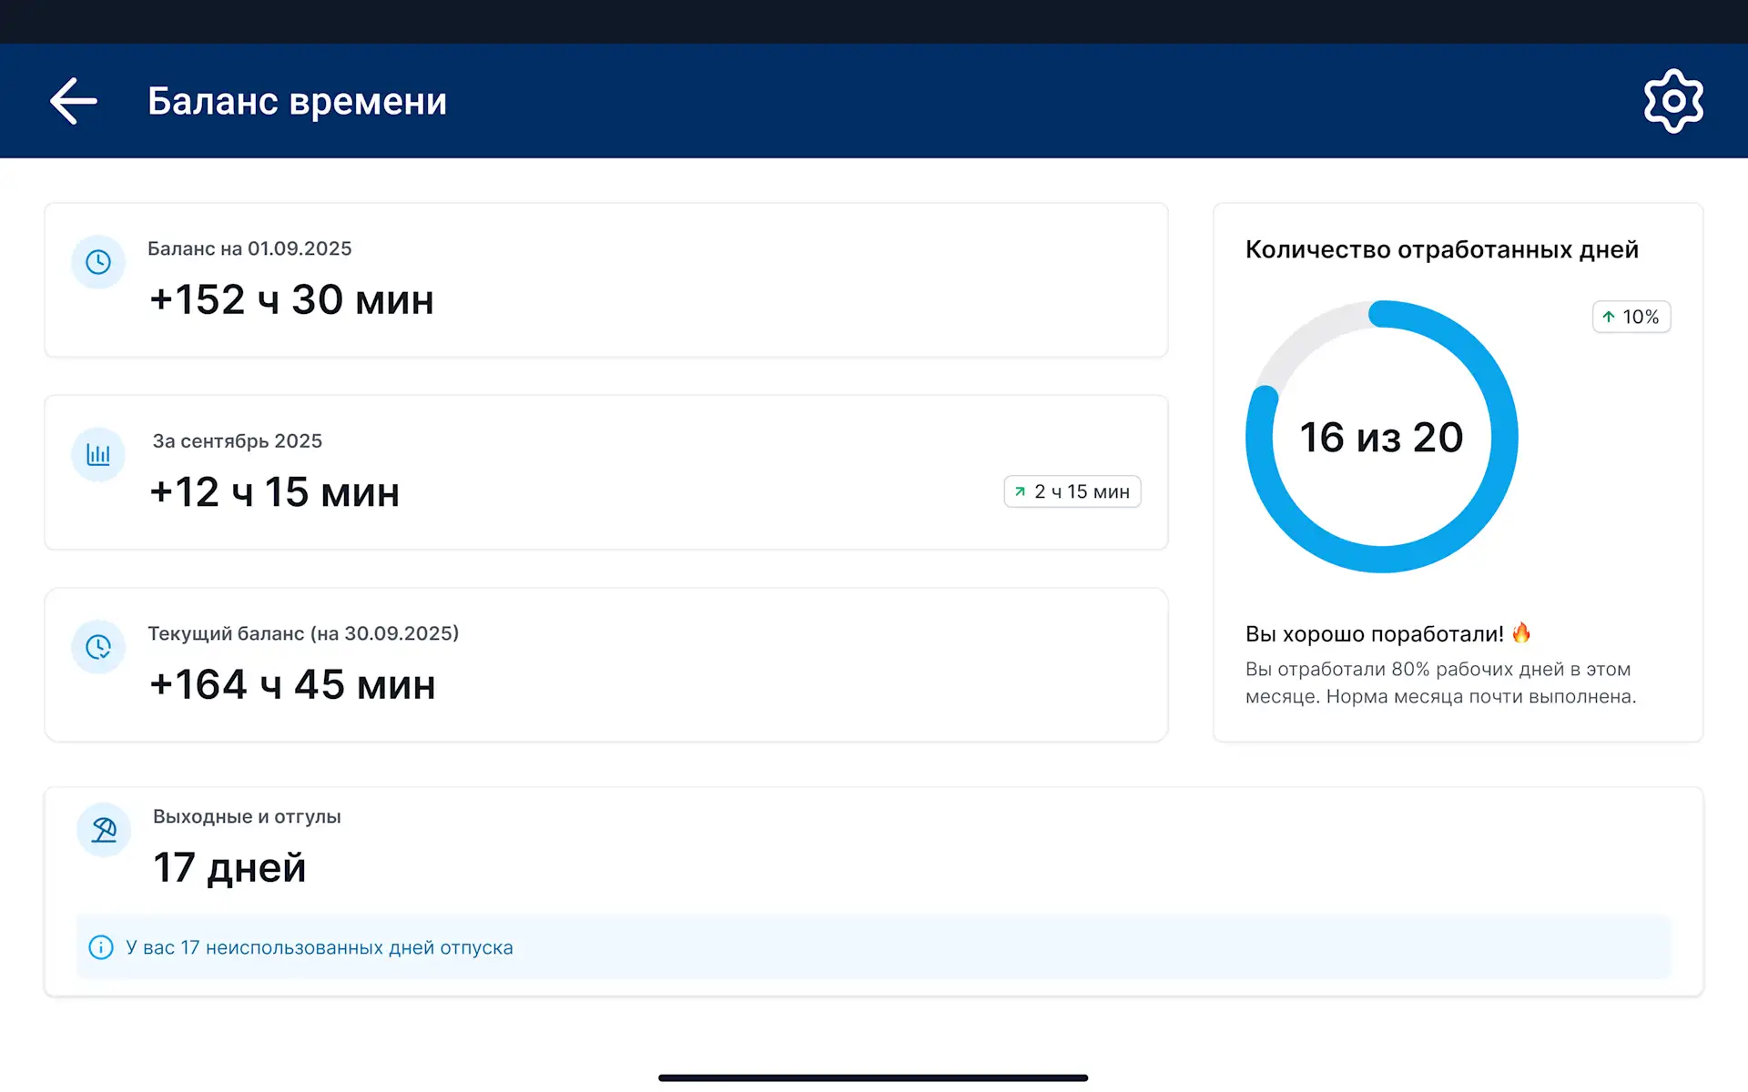Click the fire emoji after Вы хорошо поработали
The image size is (1748, 1092).
(x=1521, y=632)
